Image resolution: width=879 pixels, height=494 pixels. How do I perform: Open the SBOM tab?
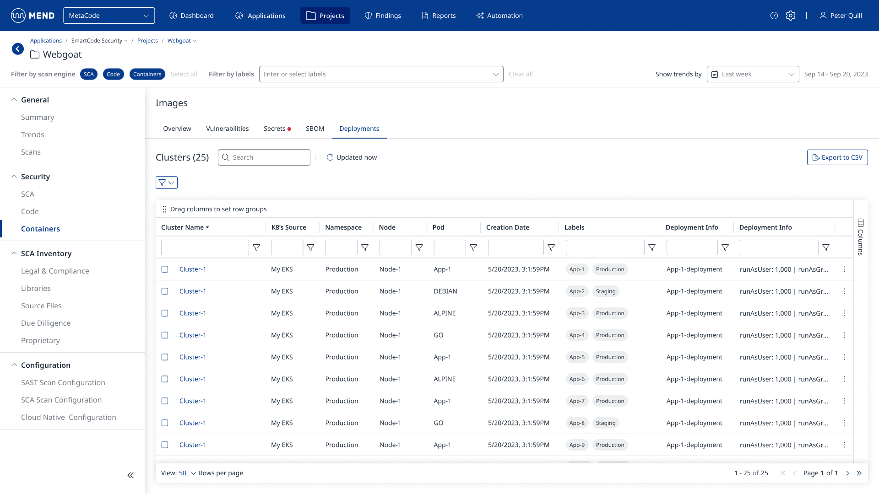[x=315, y=129]
